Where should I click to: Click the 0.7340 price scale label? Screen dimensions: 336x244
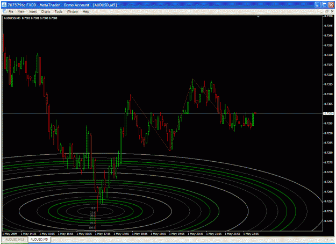tap(328, 35)
